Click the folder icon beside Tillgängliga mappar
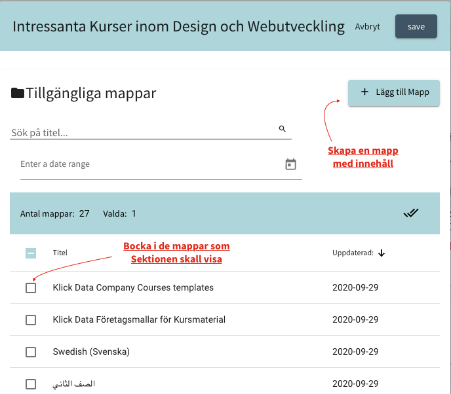Screen dimensions: 451x394 (x=18, y=93)
